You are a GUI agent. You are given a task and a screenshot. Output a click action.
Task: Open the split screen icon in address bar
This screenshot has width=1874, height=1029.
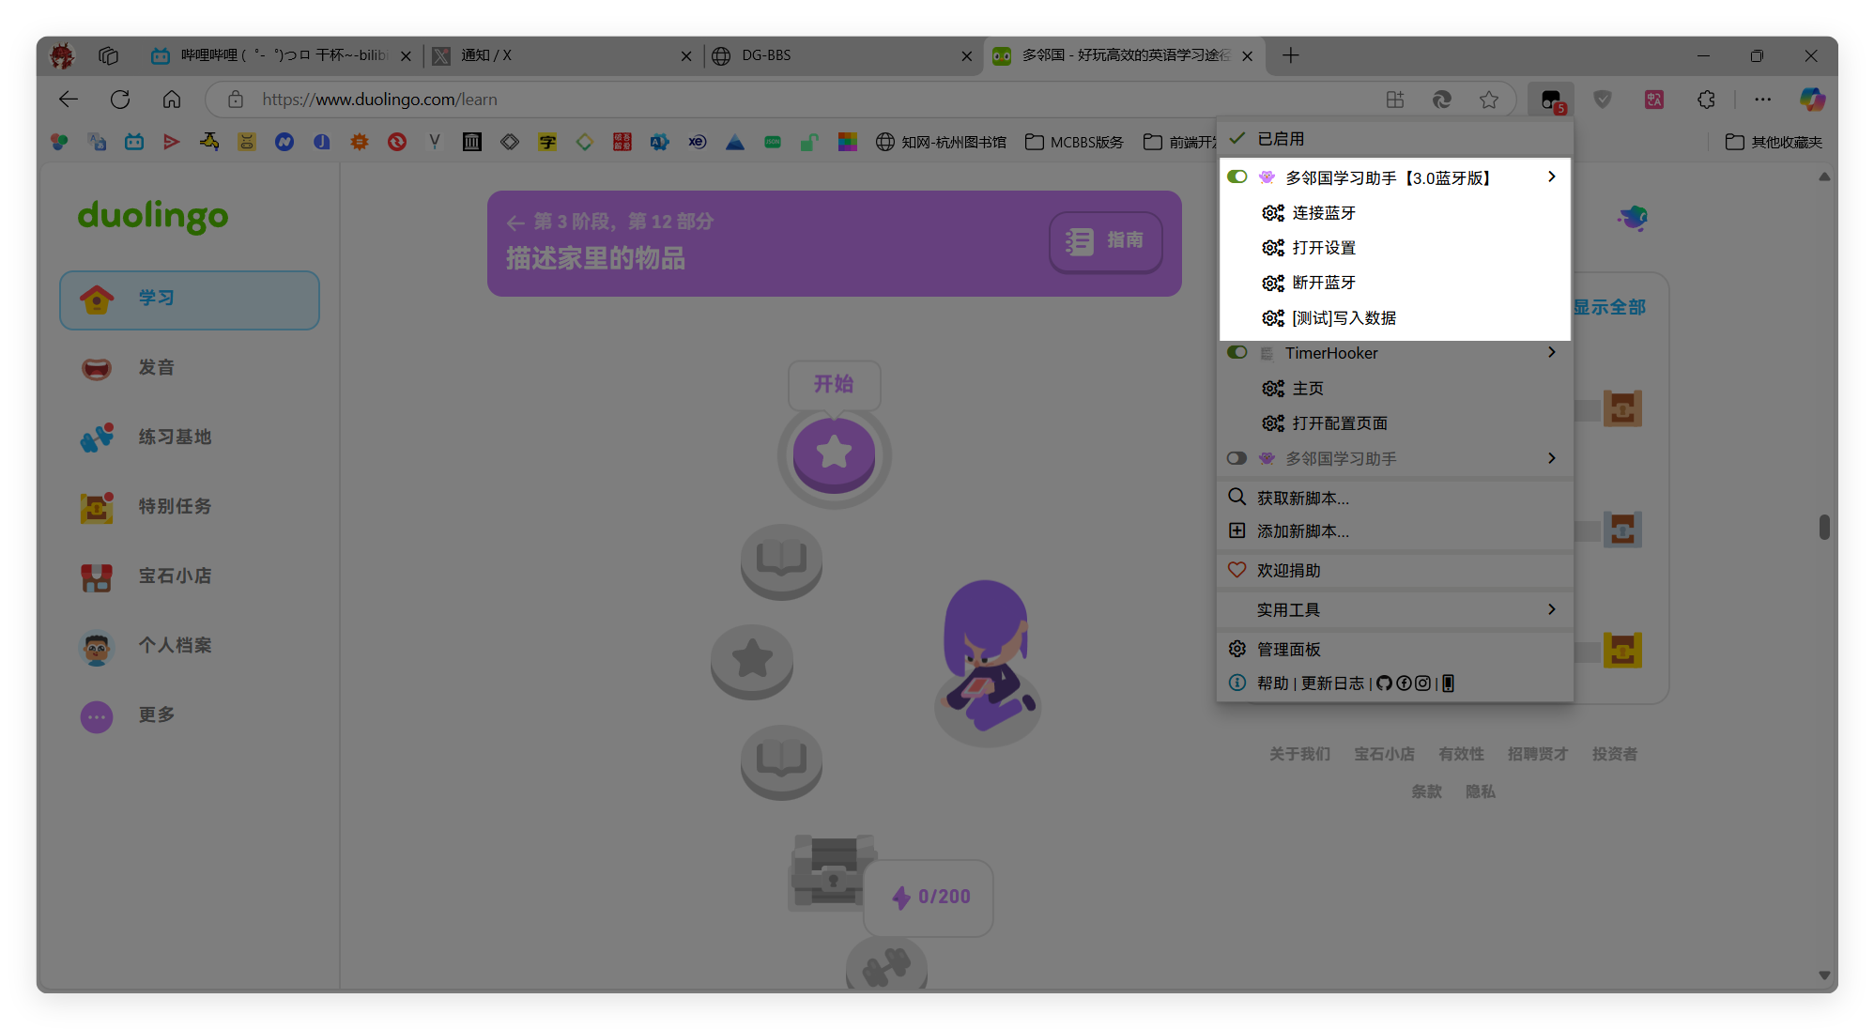coord(1395,100)
